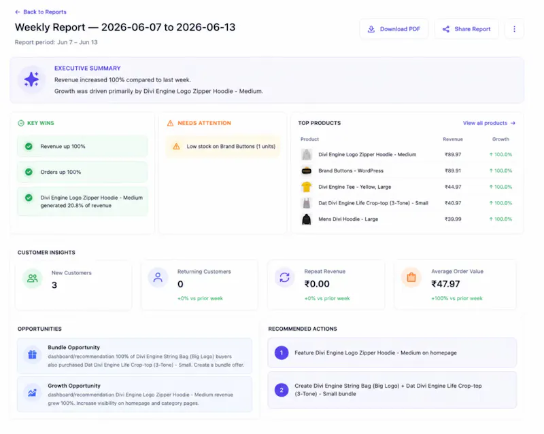Select Divi Engine Tee - Yellow, Large name

click(x=354, y=187)
